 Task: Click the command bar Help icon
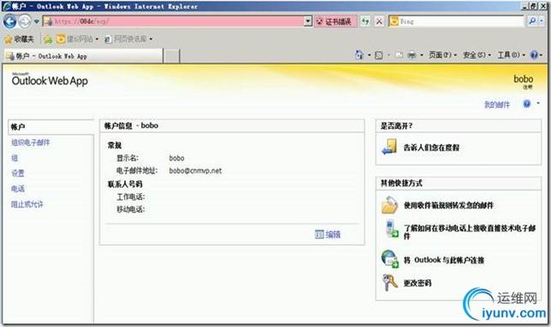[534, 55]
